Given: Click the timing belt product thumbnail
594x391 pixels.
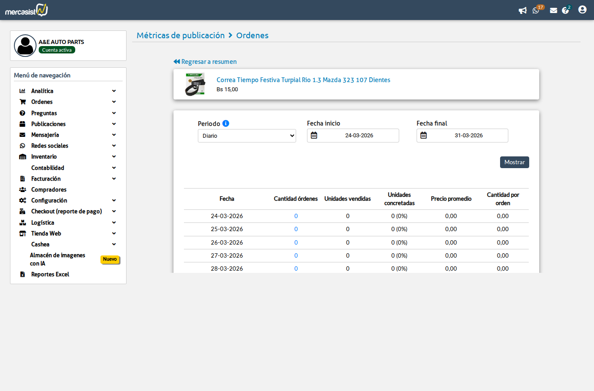Looking at the screenshot, I should 195,84.
